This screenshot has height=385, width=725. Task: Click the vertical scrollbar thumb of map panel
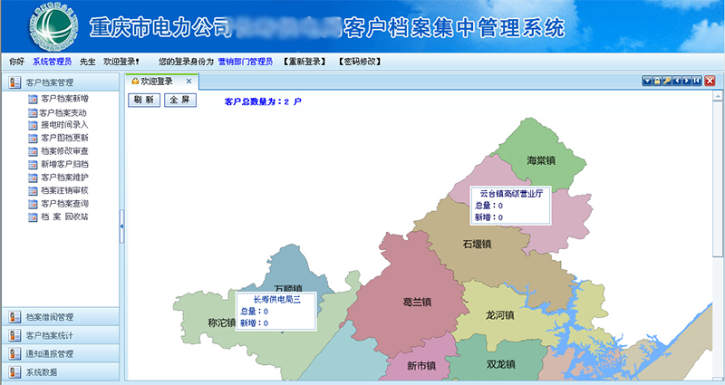pyautogui.click(x=717, y=178)
